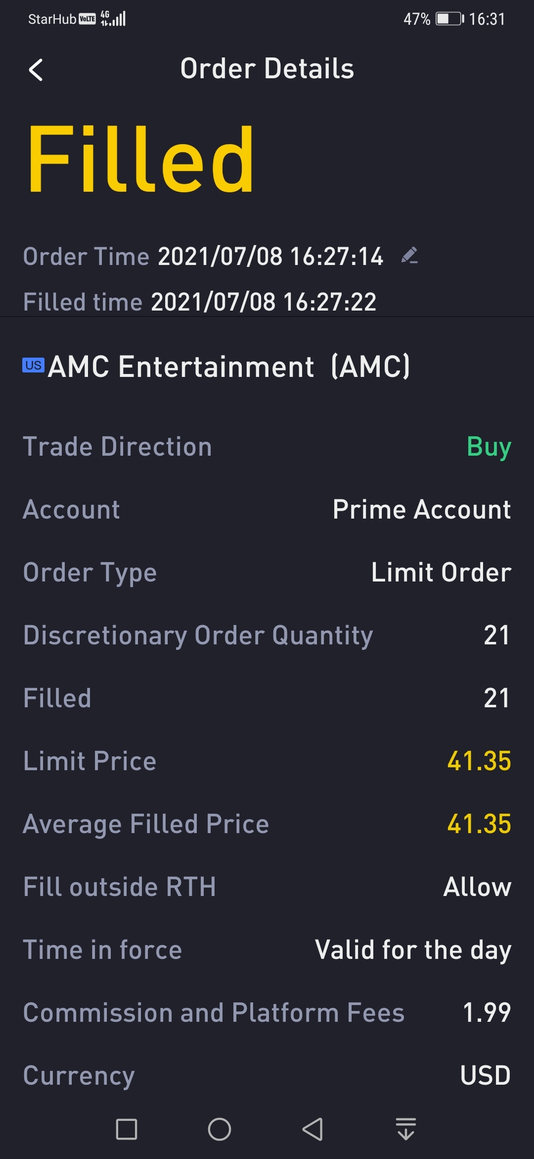Viewport: 534px width, 1159px height.
Task: Select the Prime Account value
Action: (421, 510)
